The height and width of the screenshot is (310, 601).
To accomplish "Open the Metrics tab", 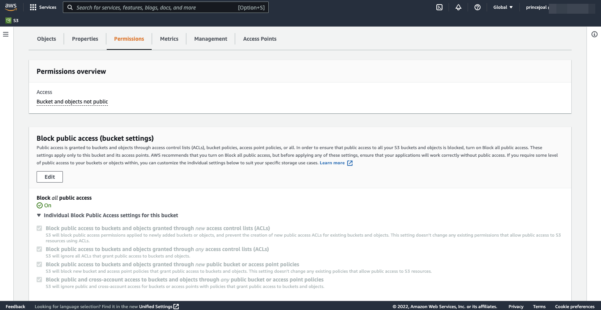I will [169, 39].
